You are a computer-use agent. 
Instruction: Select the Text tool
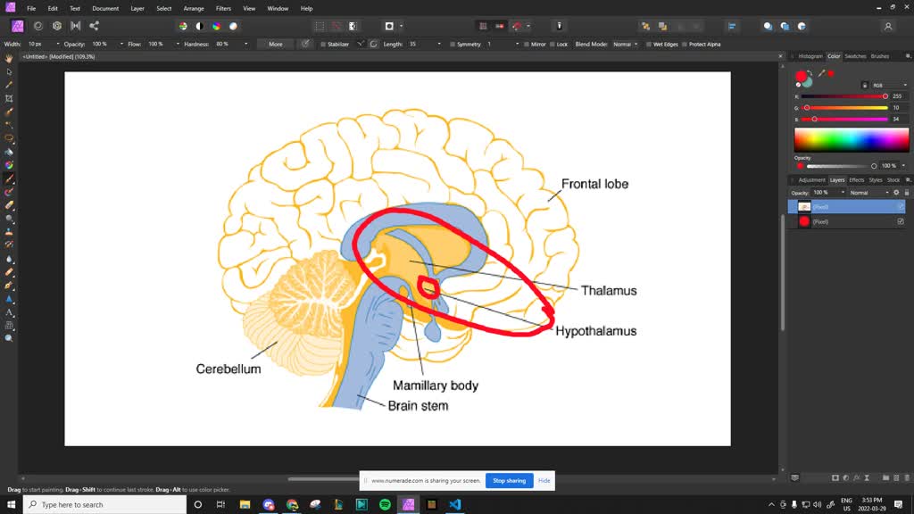point(10,312)
